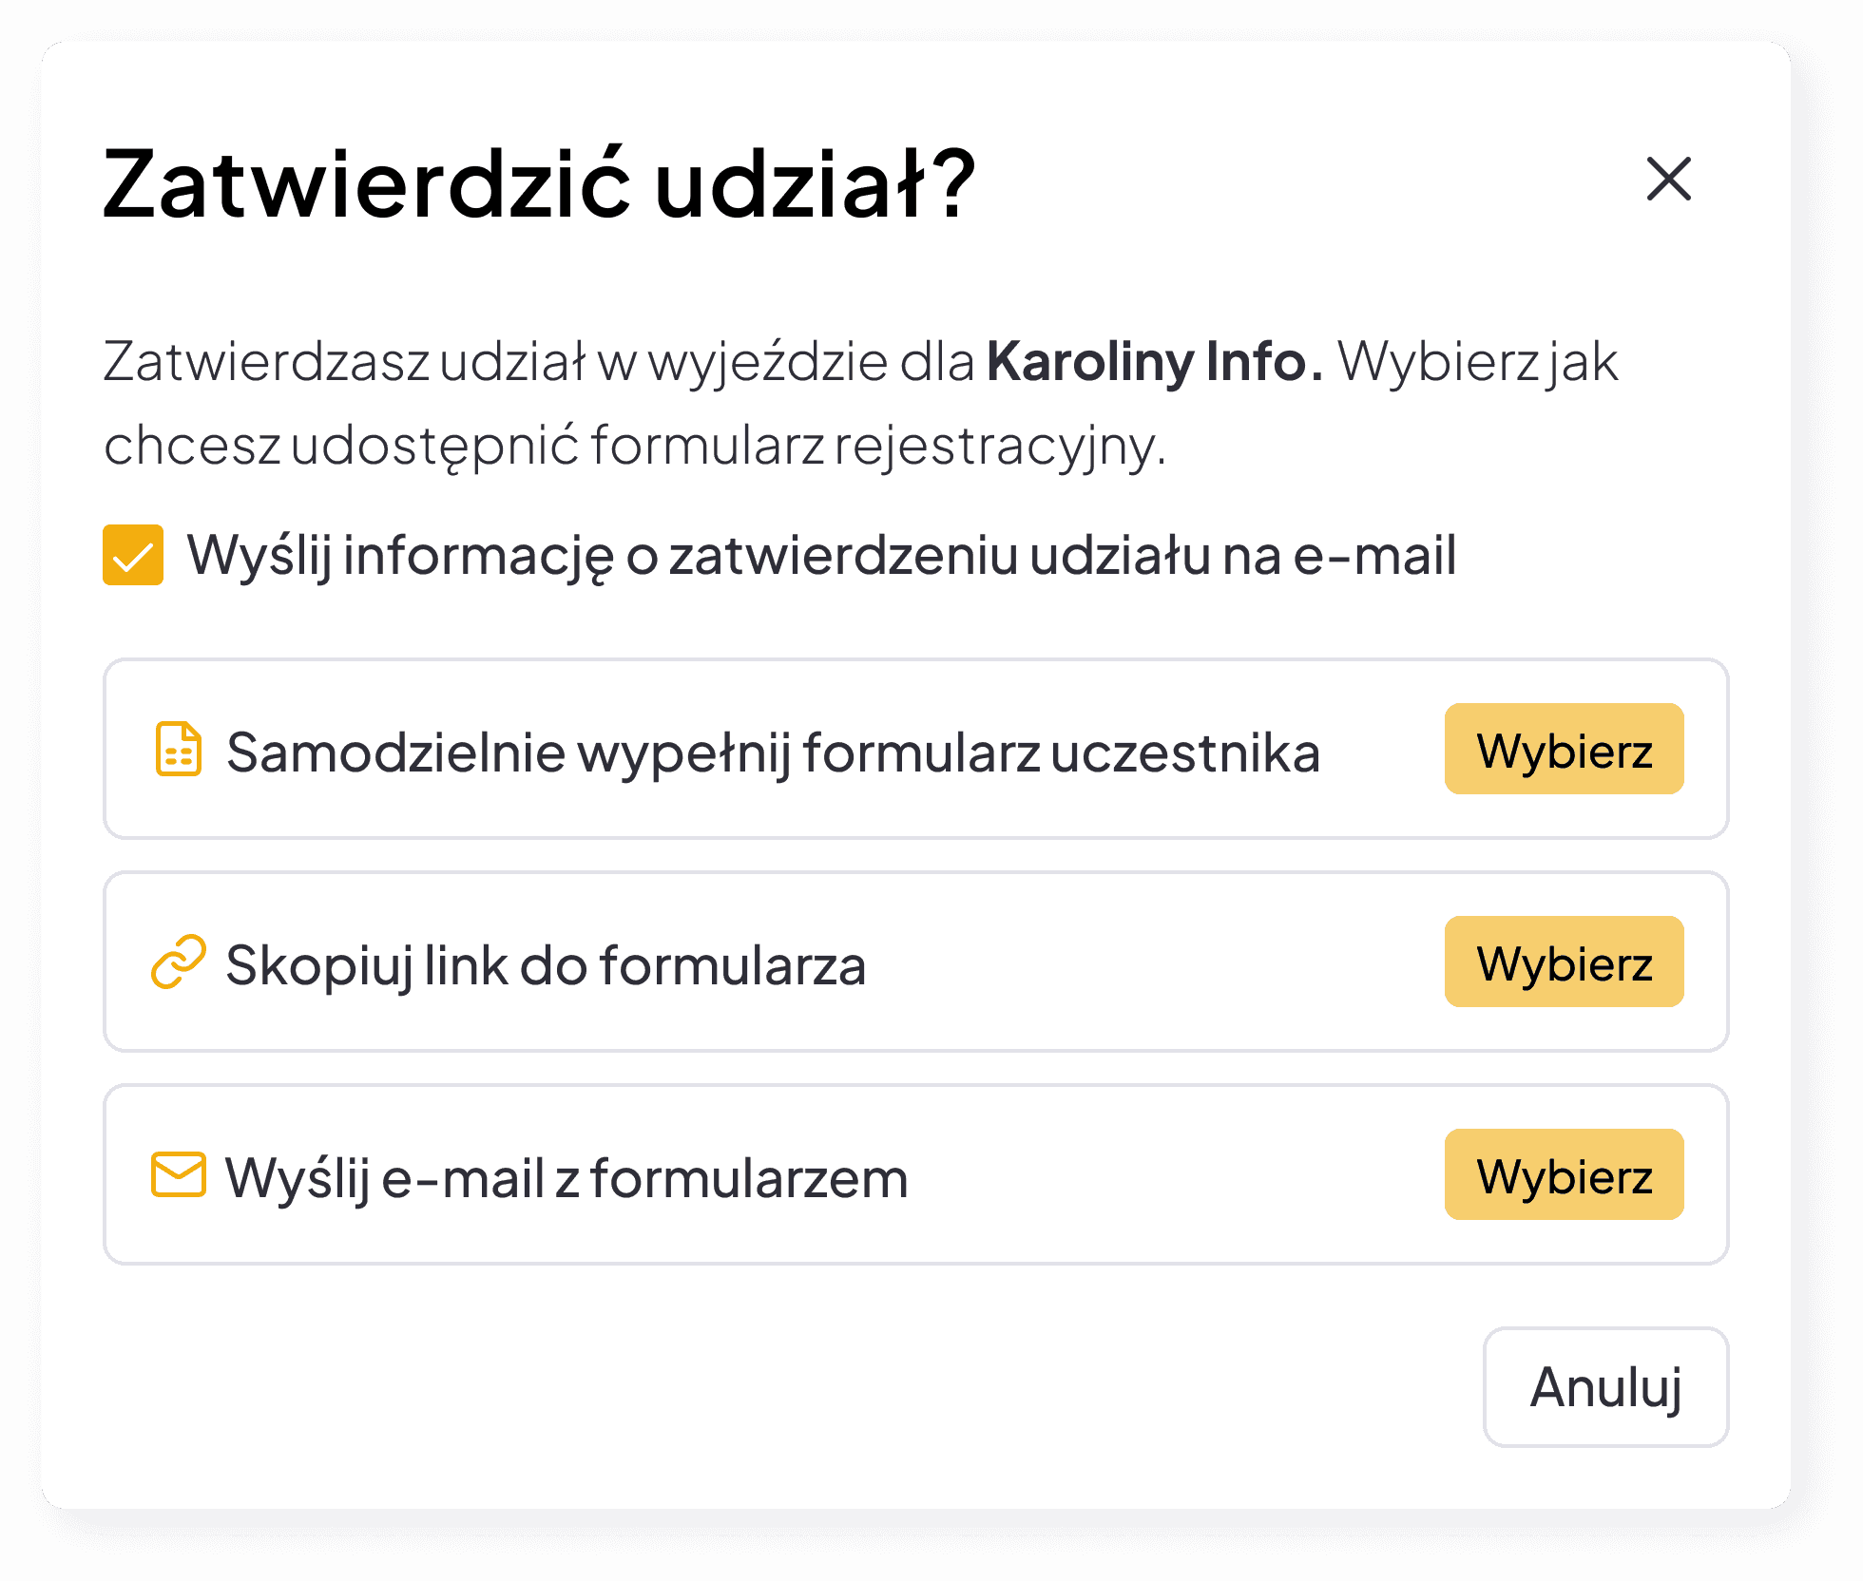Close the dialog with the X icon
The height and width of the screenshot is (1581, 1863).
1668,179
